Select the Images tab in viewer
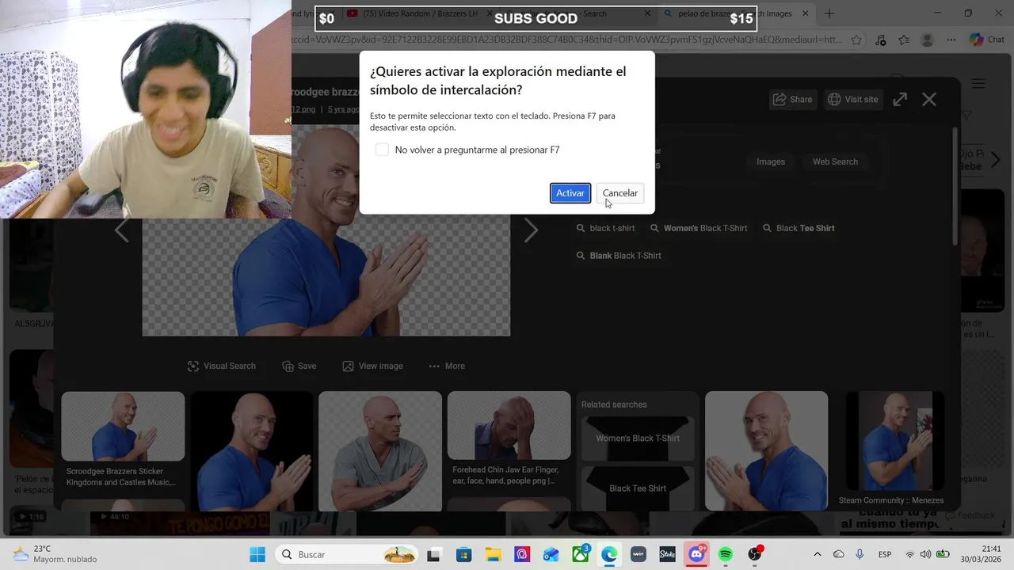Viewport: 1014px width, 570px height. 770,161
